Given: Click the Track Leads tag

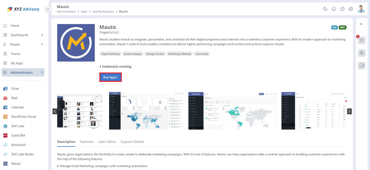Looking at the screenshot, I should 202,54.
